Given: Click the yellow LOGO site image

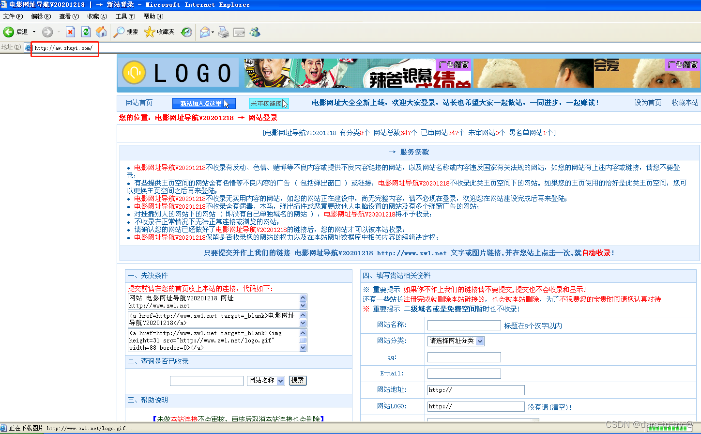Looking at the screenshot, I should (x=179, y=73).
